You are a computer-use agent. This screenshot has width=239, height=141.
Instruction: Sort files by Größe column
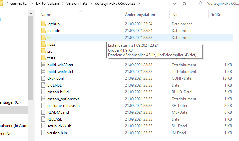pyautogui.click(x=216, y=15)
